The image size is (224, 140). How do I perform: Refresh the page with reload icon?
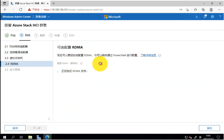21,10
